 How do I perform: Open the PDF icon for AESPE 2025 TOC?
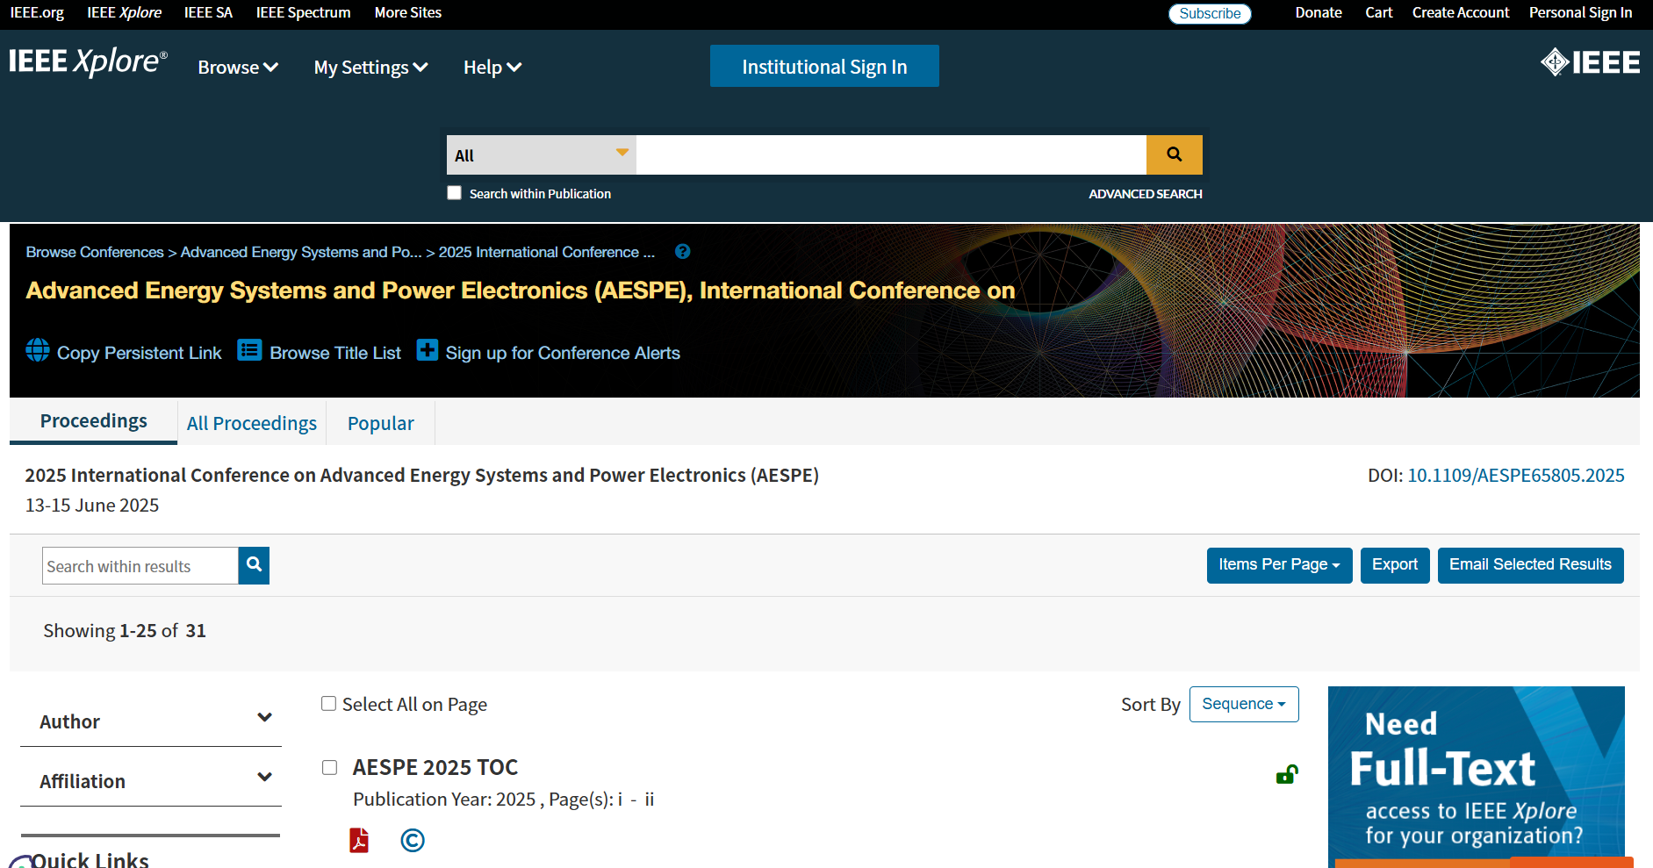point(359,840)
